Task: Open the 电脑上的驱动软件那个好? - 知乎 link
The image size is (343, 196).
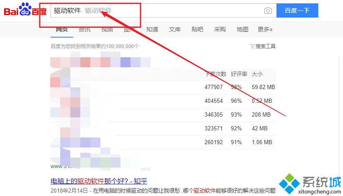Action: click(99, 181)
